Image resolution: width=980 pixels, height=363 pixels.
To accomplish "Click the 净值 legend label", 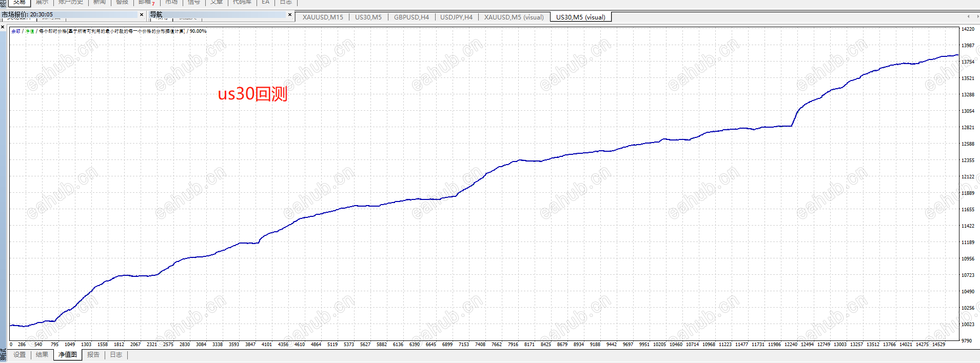I will [x=30, y=31].
